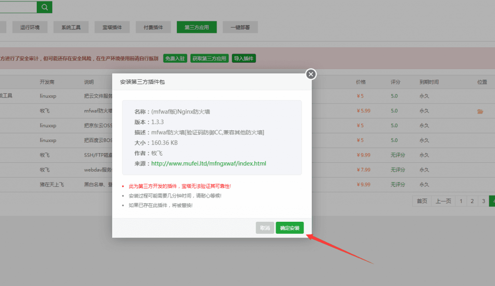
Task: Focus the search input field
Action: [17, 7]
